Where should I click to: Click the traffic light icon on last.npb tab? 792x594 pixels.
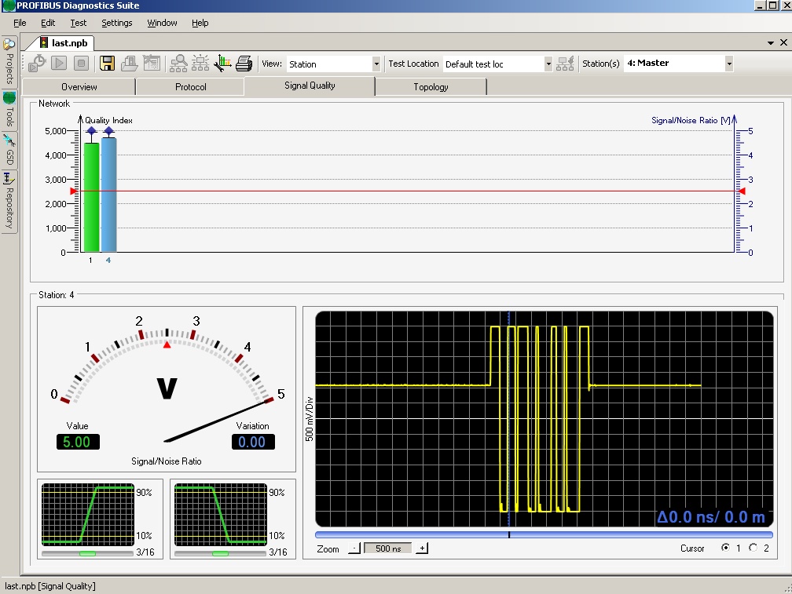44,43
